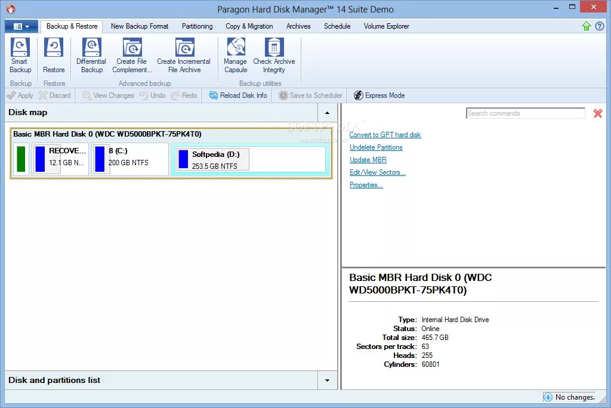This screenshot has width=611, height=408.
Task: Select the Backup & Restore tab
Action: click(x=72, y=26)
